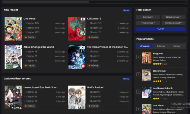Click Korea flag on Unemployed Gye Baek Soon cover
The width and height of the screenshot is (190, 114).
(x=19, y=88)
